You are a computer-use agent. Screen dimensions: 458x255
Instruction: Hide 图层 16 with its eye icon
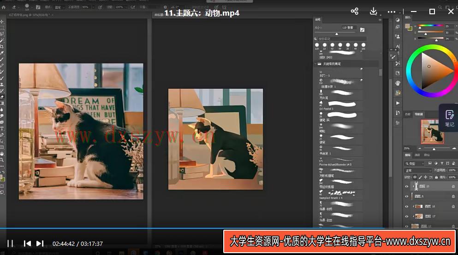407,206
